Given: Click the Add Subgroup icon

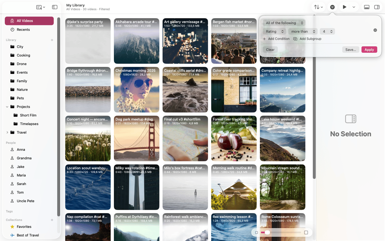Looking at the screenshot, I should 295,39.
